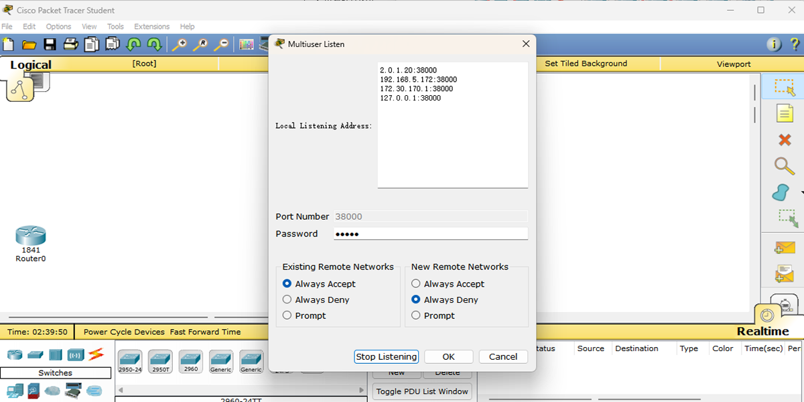804x402 pixels.
Task: Create a new file via toolbar icon
Action: click(8, 44)
